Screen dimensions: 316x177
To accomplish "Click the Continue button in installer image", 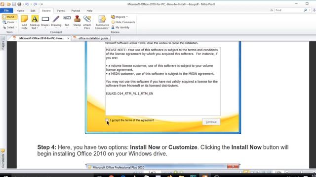I will tap(211, 122).
